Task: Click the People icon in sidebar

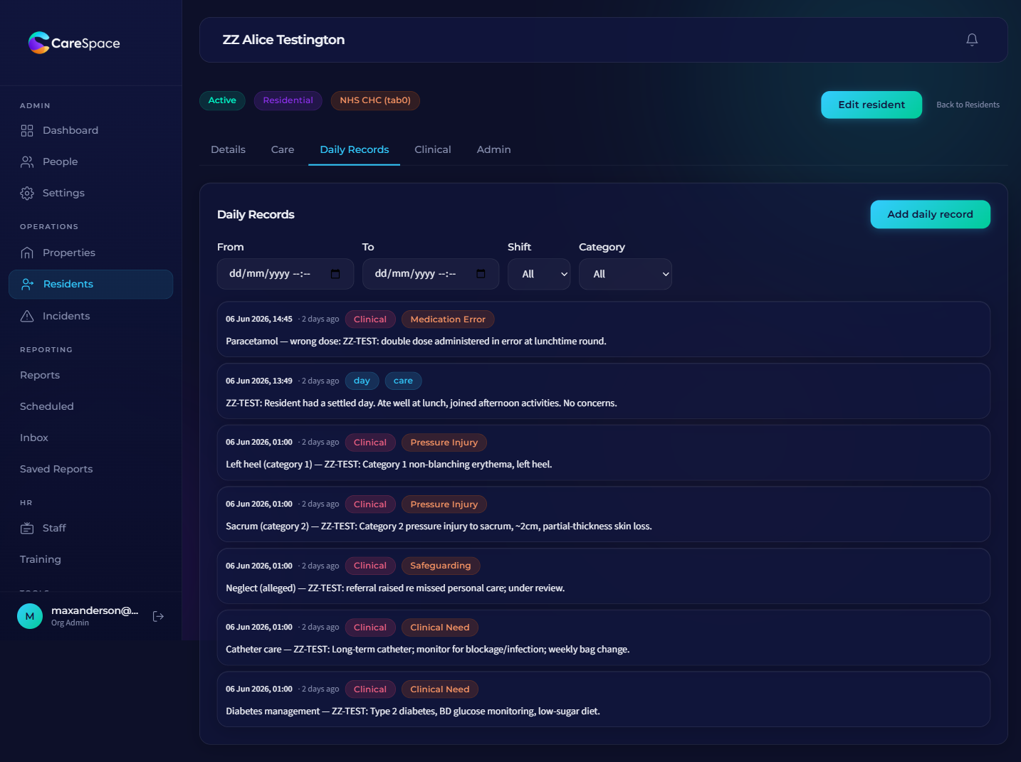Action: [x=27, y=162]
